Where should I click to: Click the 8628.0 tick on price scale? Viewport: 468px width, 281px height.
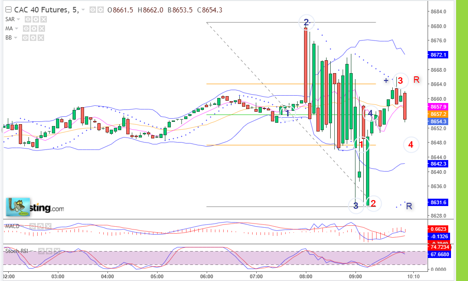tap(439, 216)
